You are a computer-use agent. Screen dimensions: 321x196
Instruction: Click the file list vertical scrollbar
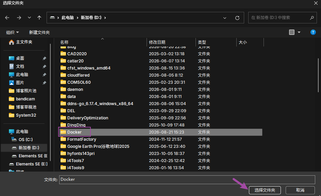(x=318, y=76)
